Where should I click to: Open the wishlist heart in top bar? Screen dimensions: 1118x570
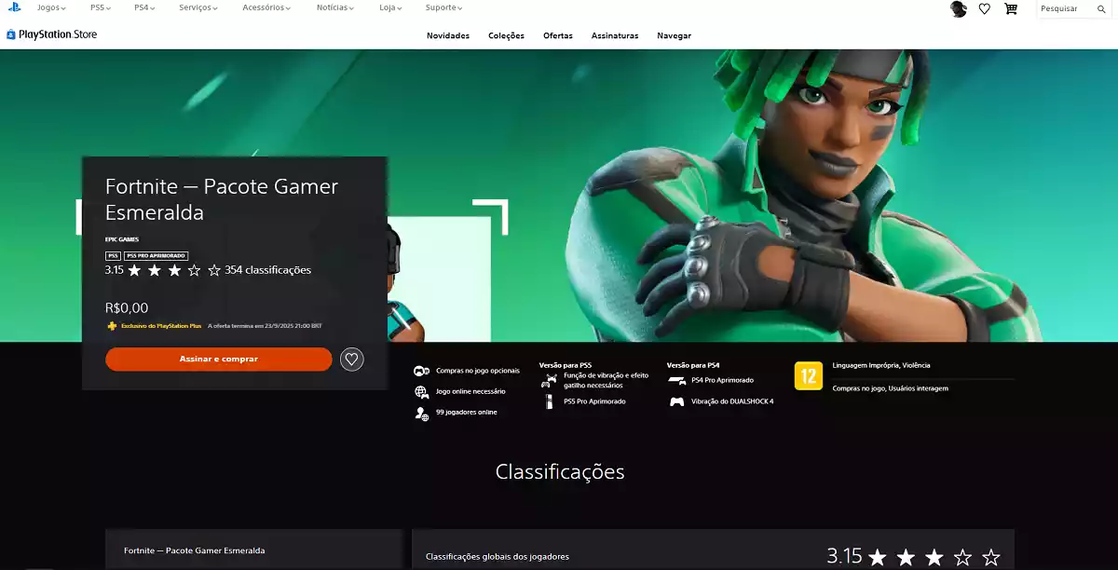click(985, 8)
